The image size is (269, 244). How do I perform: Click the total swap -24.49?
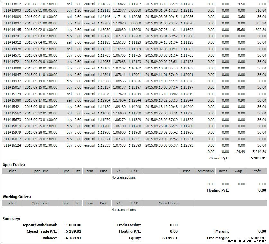point(240,152)
